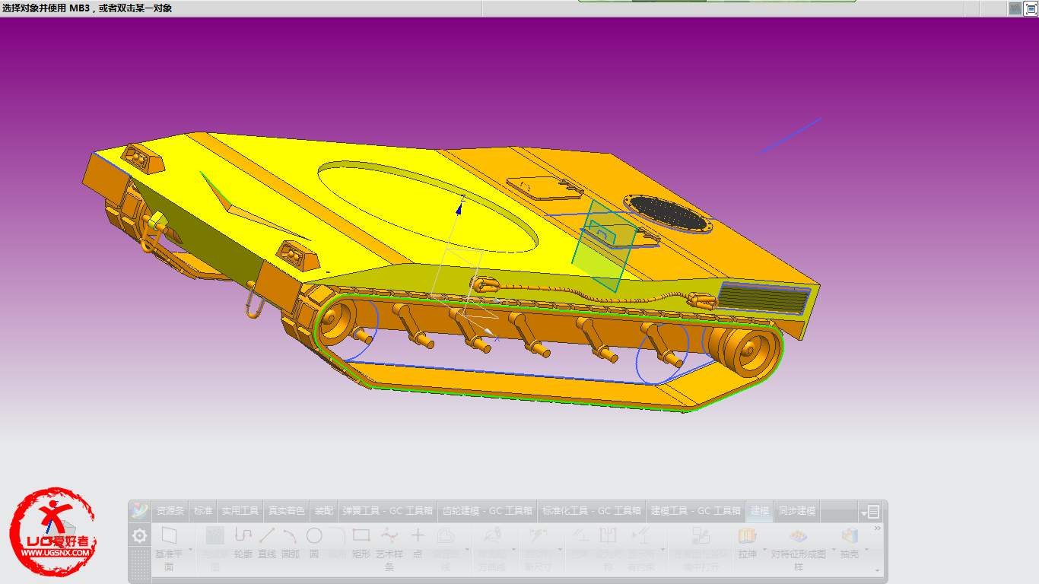Click the 圆角 (fillet) sketch tool
The height and width of the screenshot is (584, 1039).
pyautogui.click(x=337, y=543)
